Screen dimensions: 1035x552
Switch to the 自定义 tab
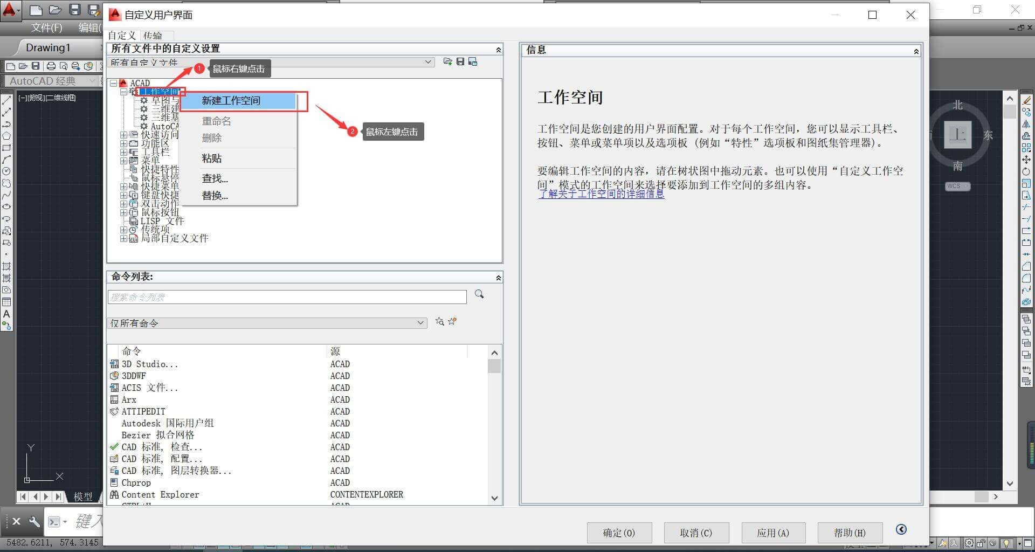pos(122,36)
